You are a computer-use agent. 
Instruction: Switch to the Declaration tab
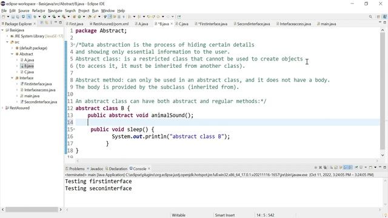point(116,168)
